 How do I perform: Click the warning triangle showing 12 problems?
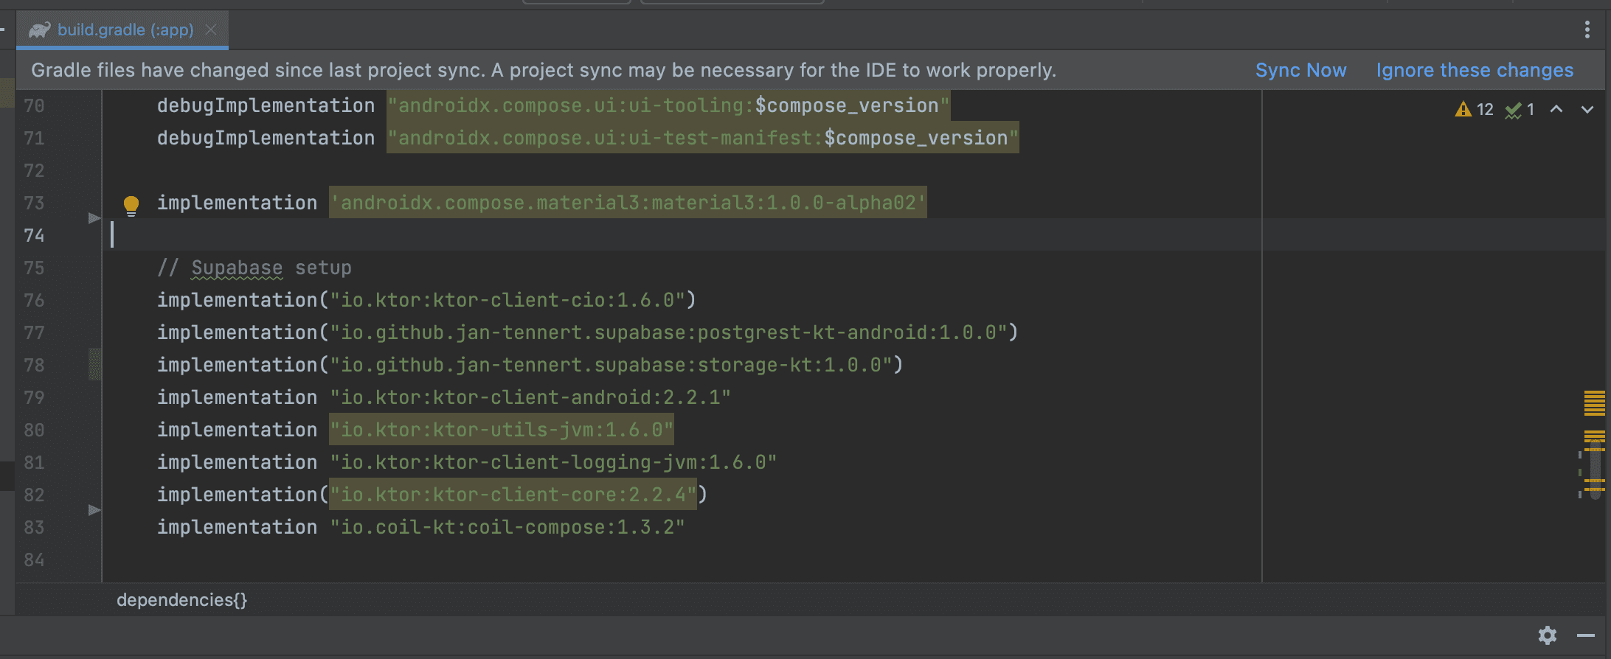(x=1463, y=110)
